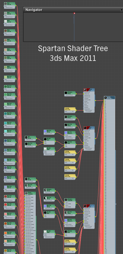
Task: Click the Map 2 slot on upper Map #96 Falloff
Action: [x=49, y=153]
